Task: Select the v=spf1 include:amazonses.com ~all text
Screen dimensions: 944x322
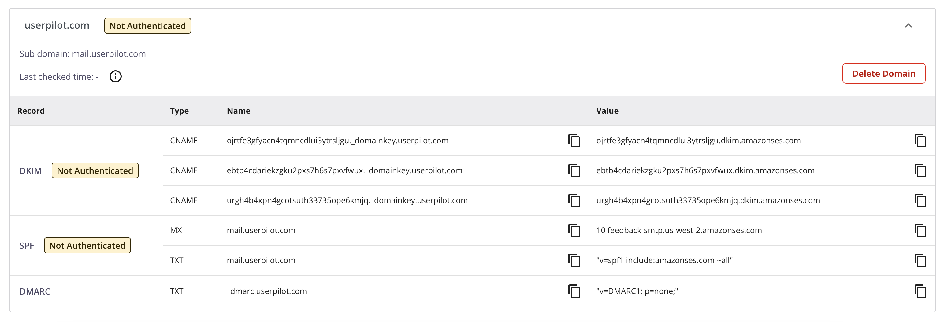Action: (664, 261)
